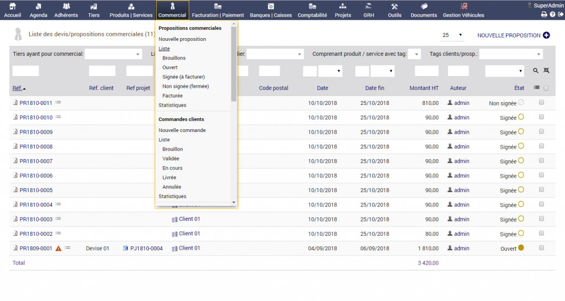Click the logout icon
The image size is (565, 301).
[561, 14]
